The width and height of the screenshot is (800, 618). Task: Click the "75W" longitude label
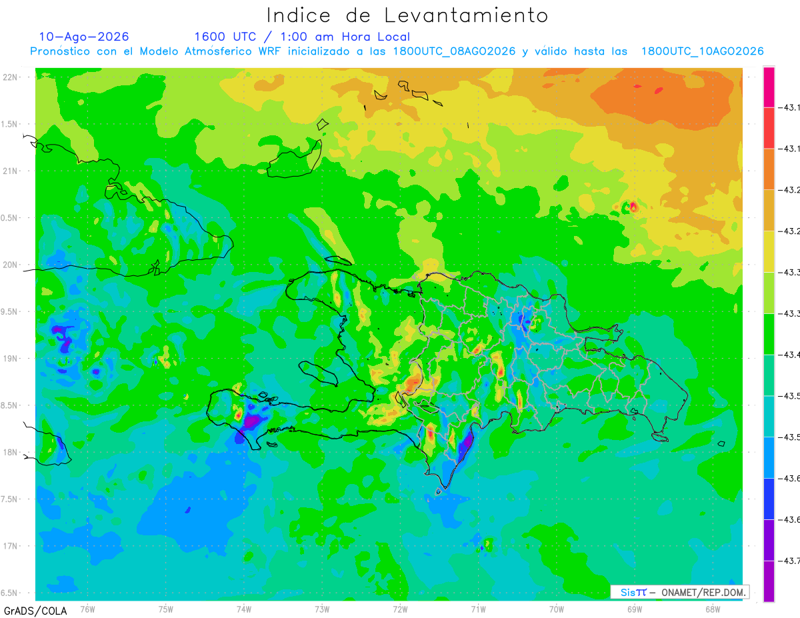coord(166,609)
